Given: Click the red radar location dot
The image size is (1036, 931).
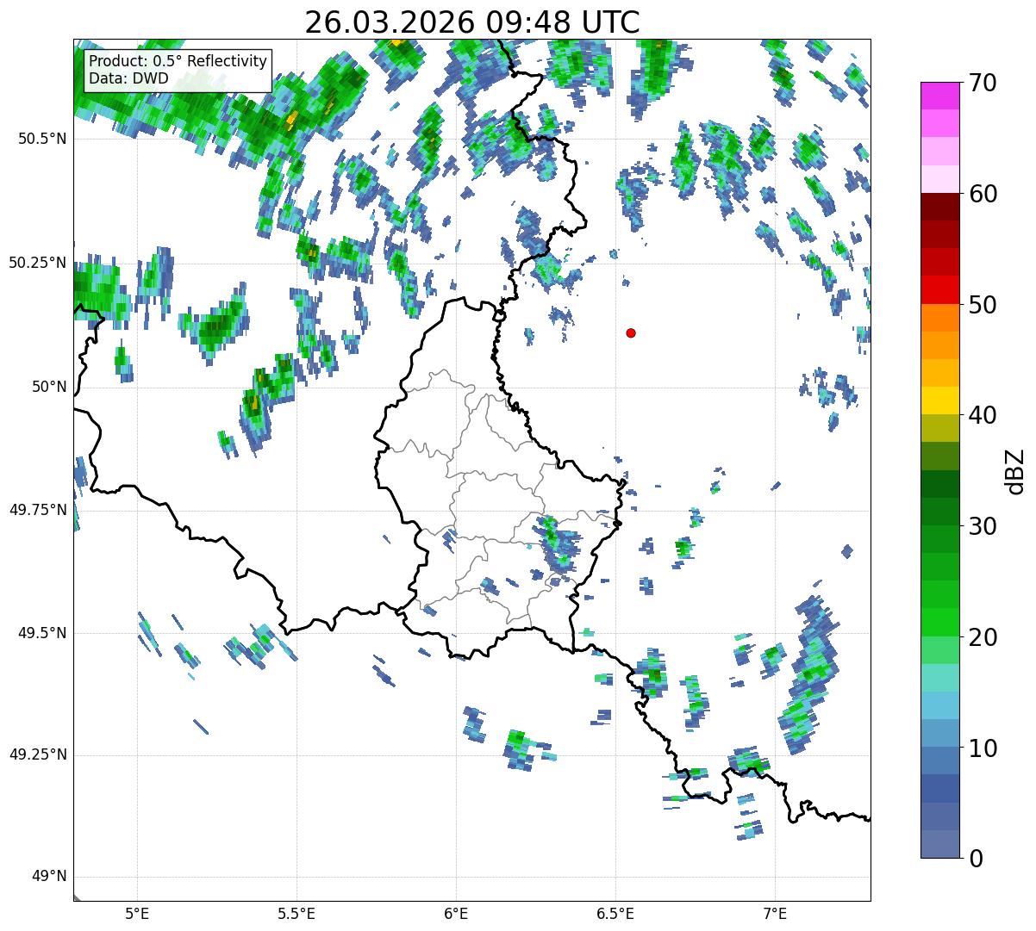Looking at the screenshot, I should point(631,332).
